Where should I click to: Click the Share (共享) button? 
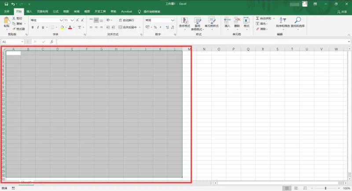point(342,12)
